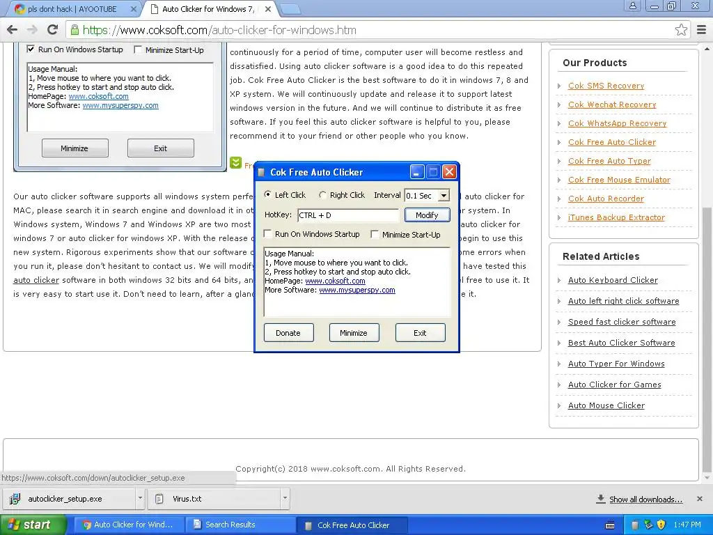Open Auto Keyboard Clicker article

613,280
